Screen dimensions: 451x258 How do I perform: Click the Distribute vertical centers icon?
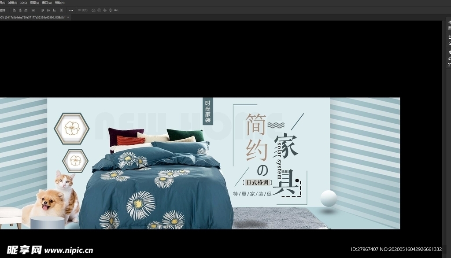click(33, 10)
